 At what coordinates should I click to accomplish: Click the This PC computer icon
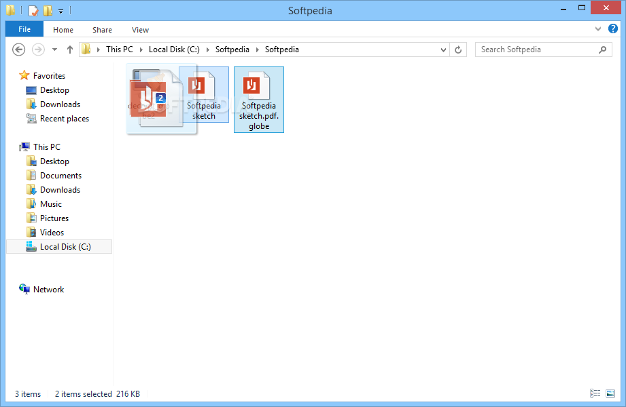click(x=24, y=147)
